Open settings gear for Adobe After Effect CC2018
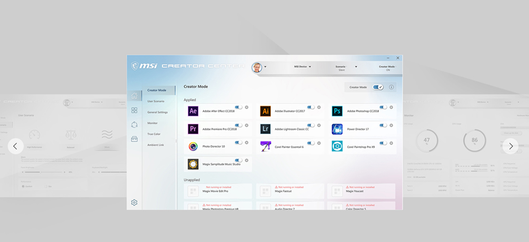529x242 pixels. coord(247,107)
